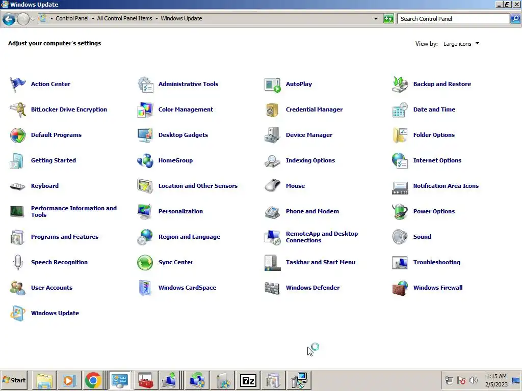This screenshot has height=391, width=522.
Task: Expand the All Control Panel Items breadcrumb arrow
Action: coord(156,19)
